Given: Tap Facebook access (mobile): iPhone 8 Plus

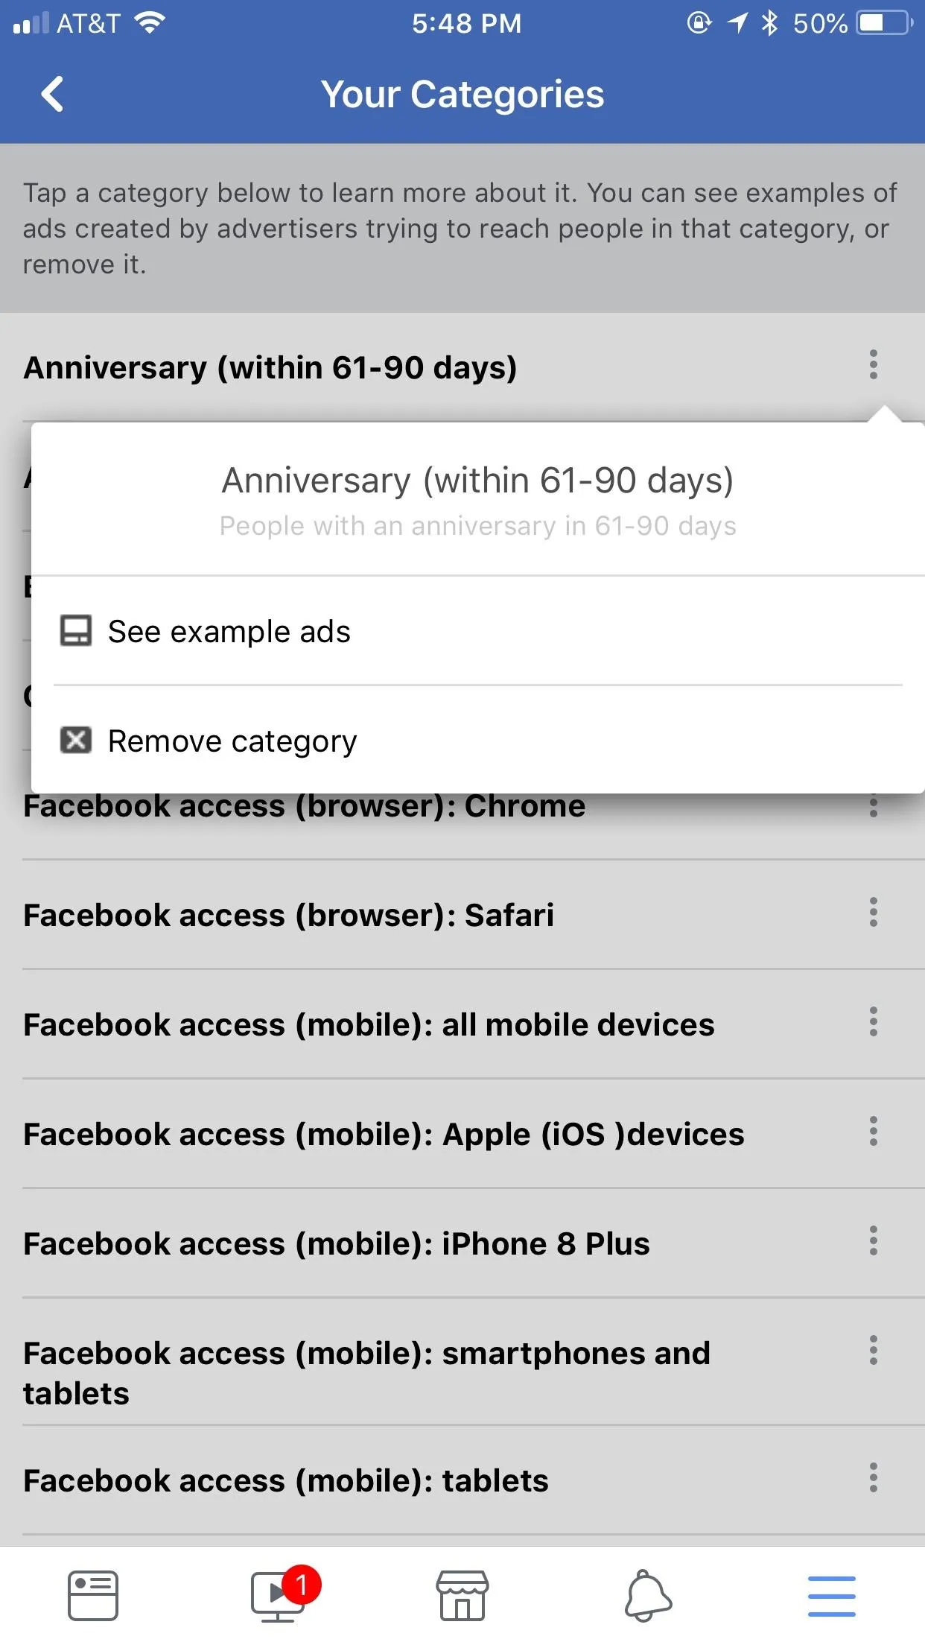Looking at the screenshot, I should point(337,1243).
